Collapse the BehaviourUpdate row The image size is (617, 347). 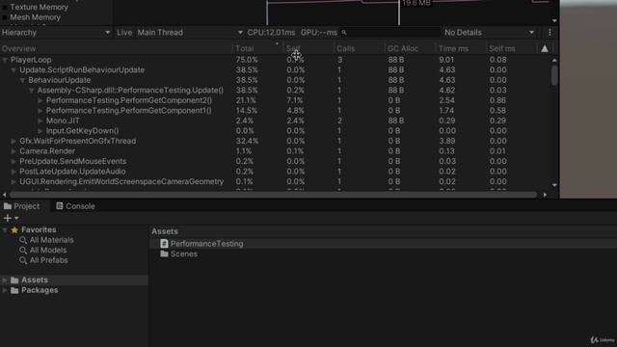[x=22, y=80]
